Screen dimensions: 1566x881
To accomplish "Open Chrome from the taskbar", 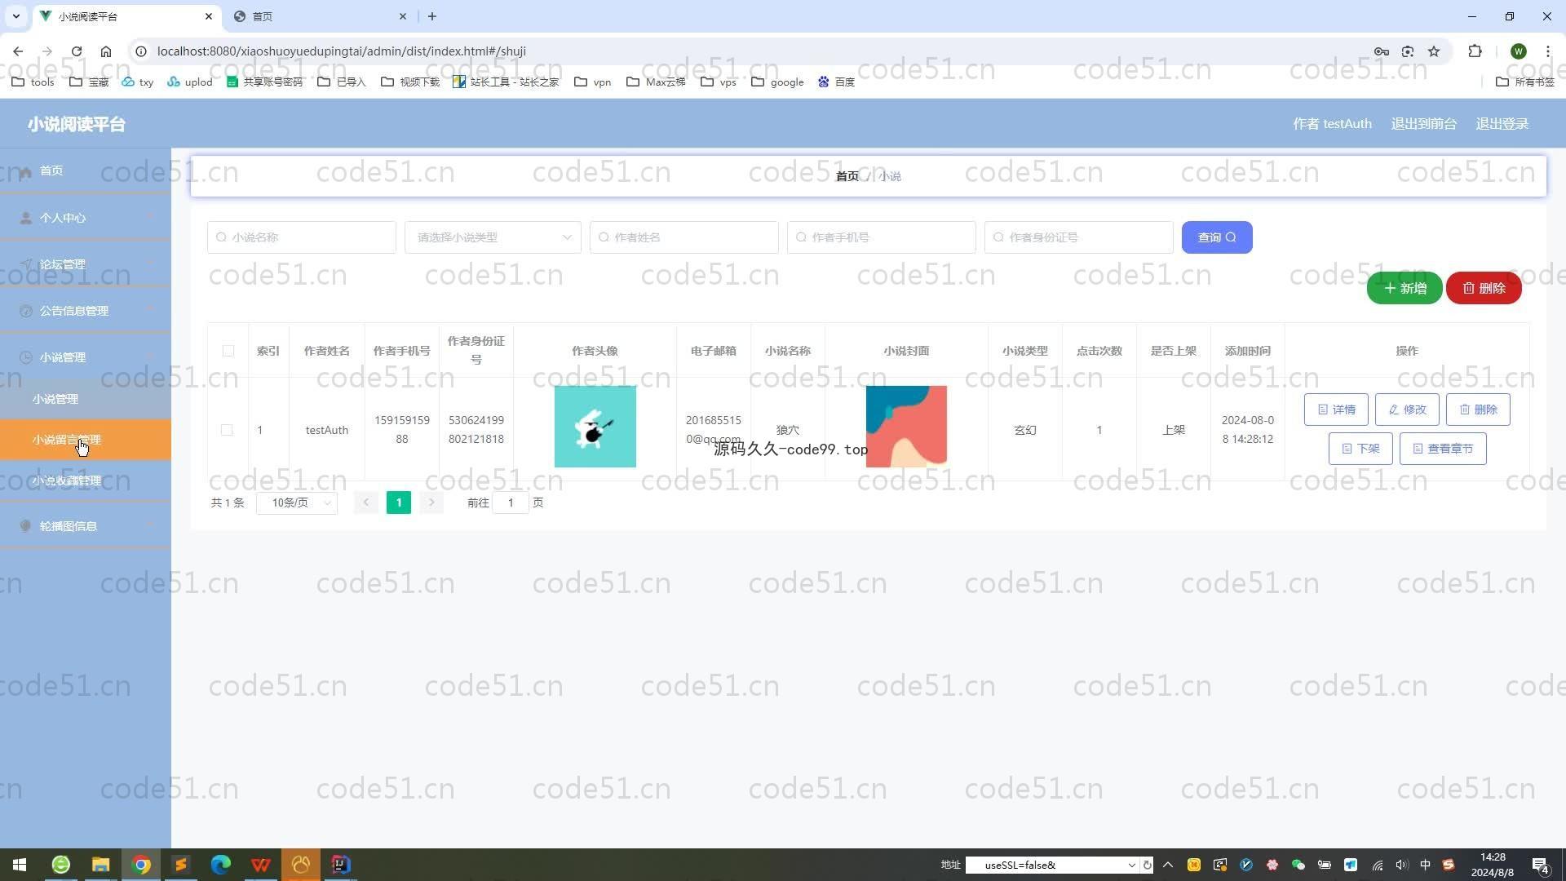I will 141,865.
